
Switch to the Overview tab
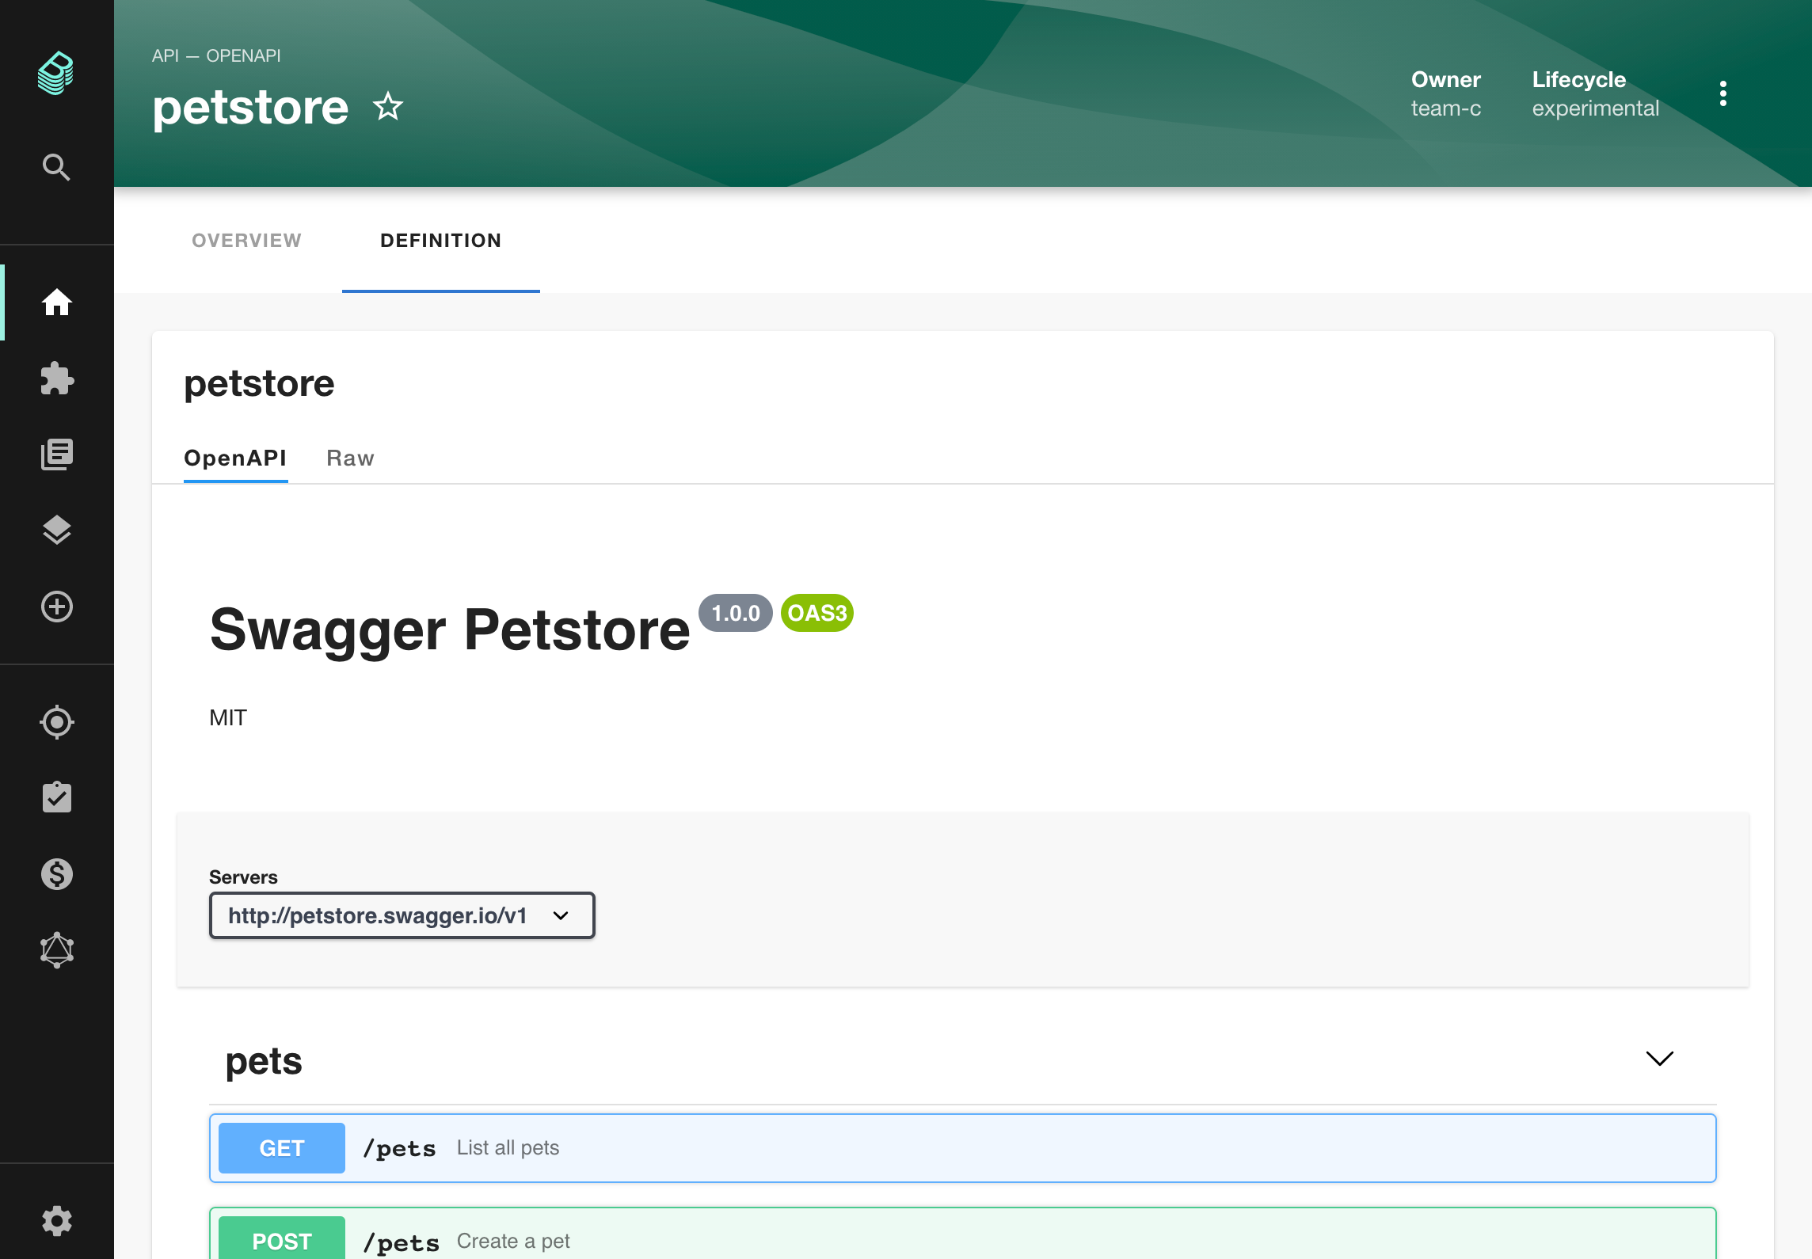click(x=246, y=241)
